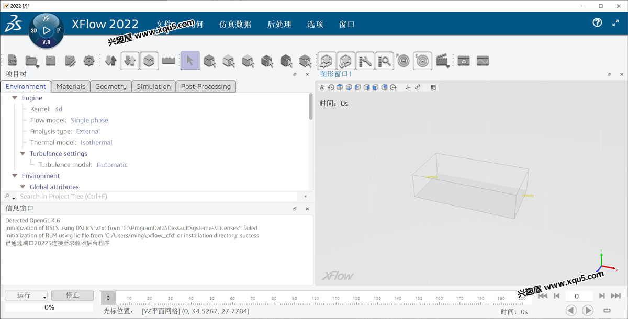The image size is (628, 319).
Task: Open the graphic view window cube icon
Action: (463, 61)
